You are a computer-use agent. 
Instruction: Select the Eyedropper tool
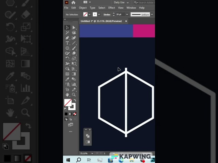click(67, 79)
